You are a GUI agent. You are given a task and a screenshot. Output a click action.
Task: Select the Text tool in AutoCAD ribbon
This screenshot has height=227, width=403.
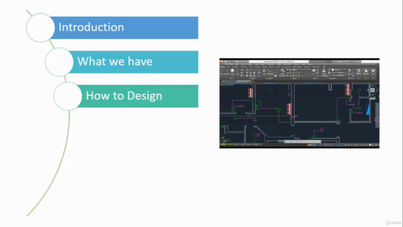[x=264, y=72]
